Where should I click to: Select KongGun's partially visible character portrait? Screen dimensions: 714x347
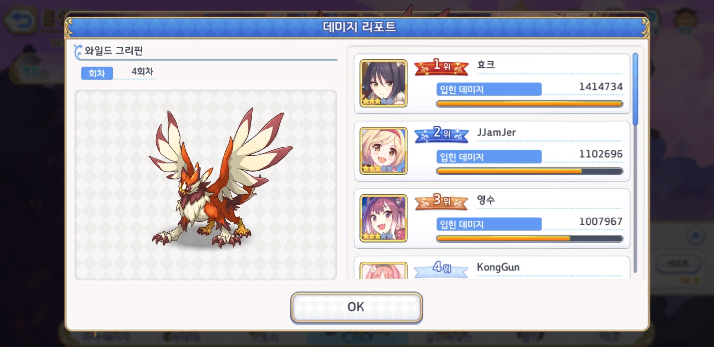(383, 270)
